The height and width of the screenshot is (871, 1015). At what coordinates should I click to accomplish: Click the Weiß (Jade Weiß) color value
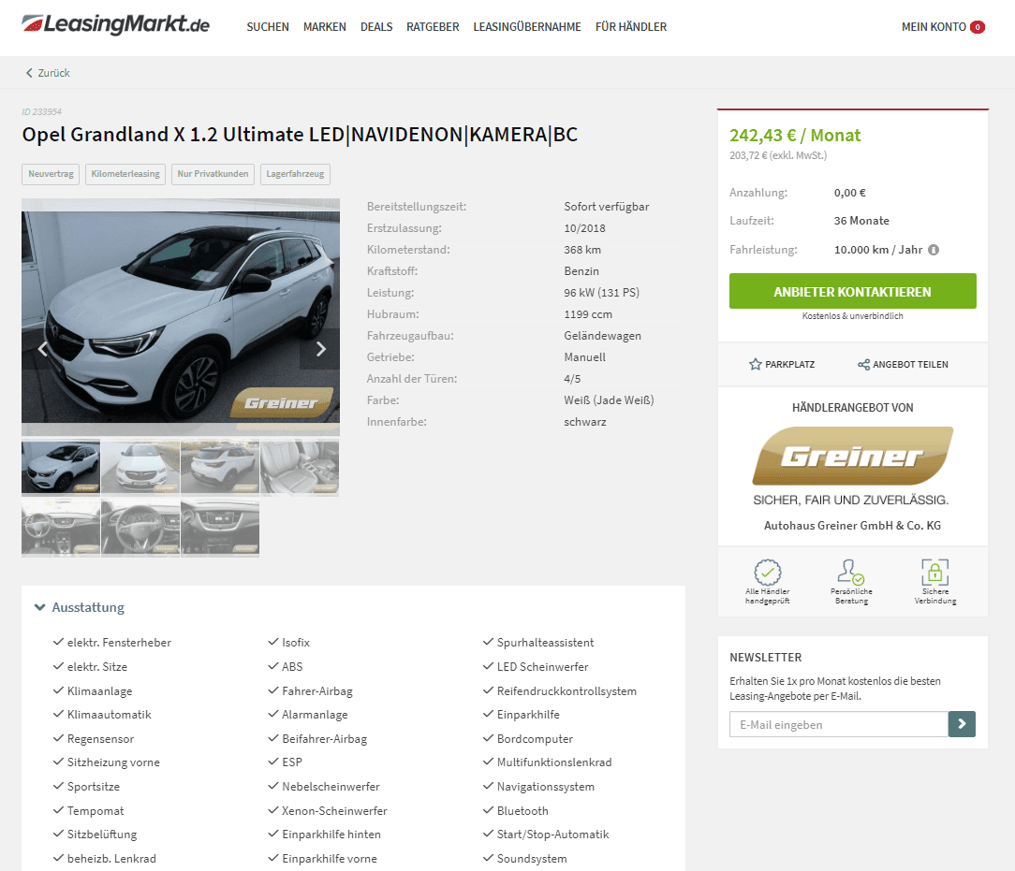[609, 400]
